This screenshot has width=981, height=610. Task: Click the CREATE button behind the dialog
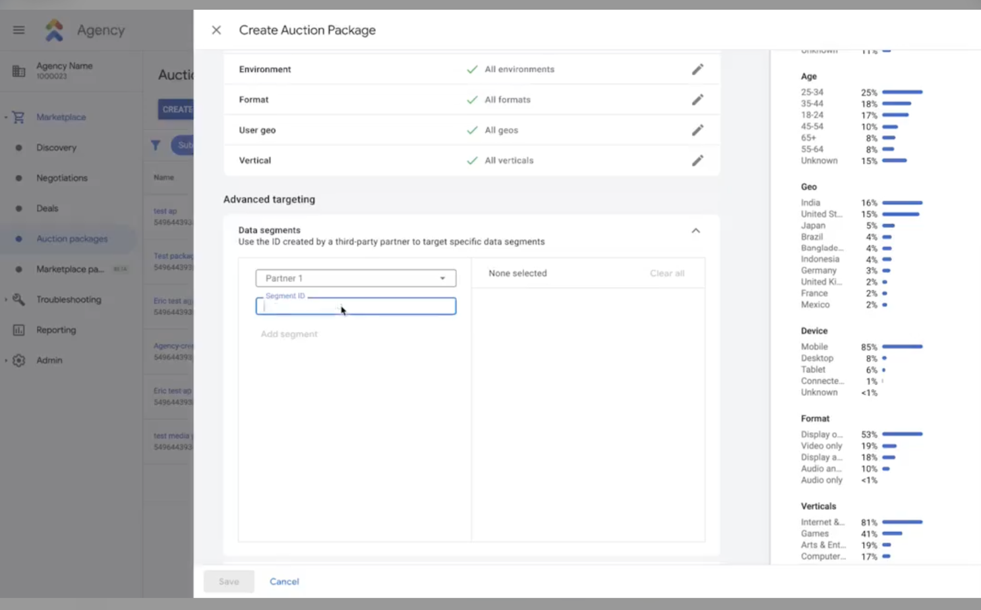pyautogui.click(x=176, y=109)
